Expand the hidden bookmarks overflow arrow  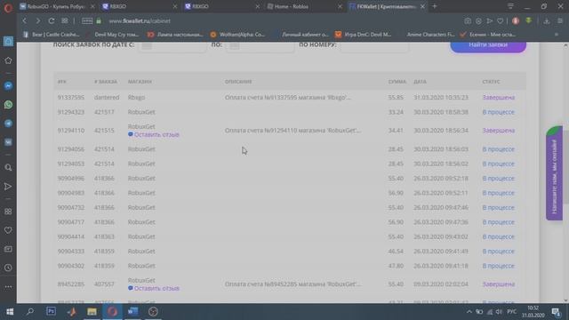click(x=557, y=35)
